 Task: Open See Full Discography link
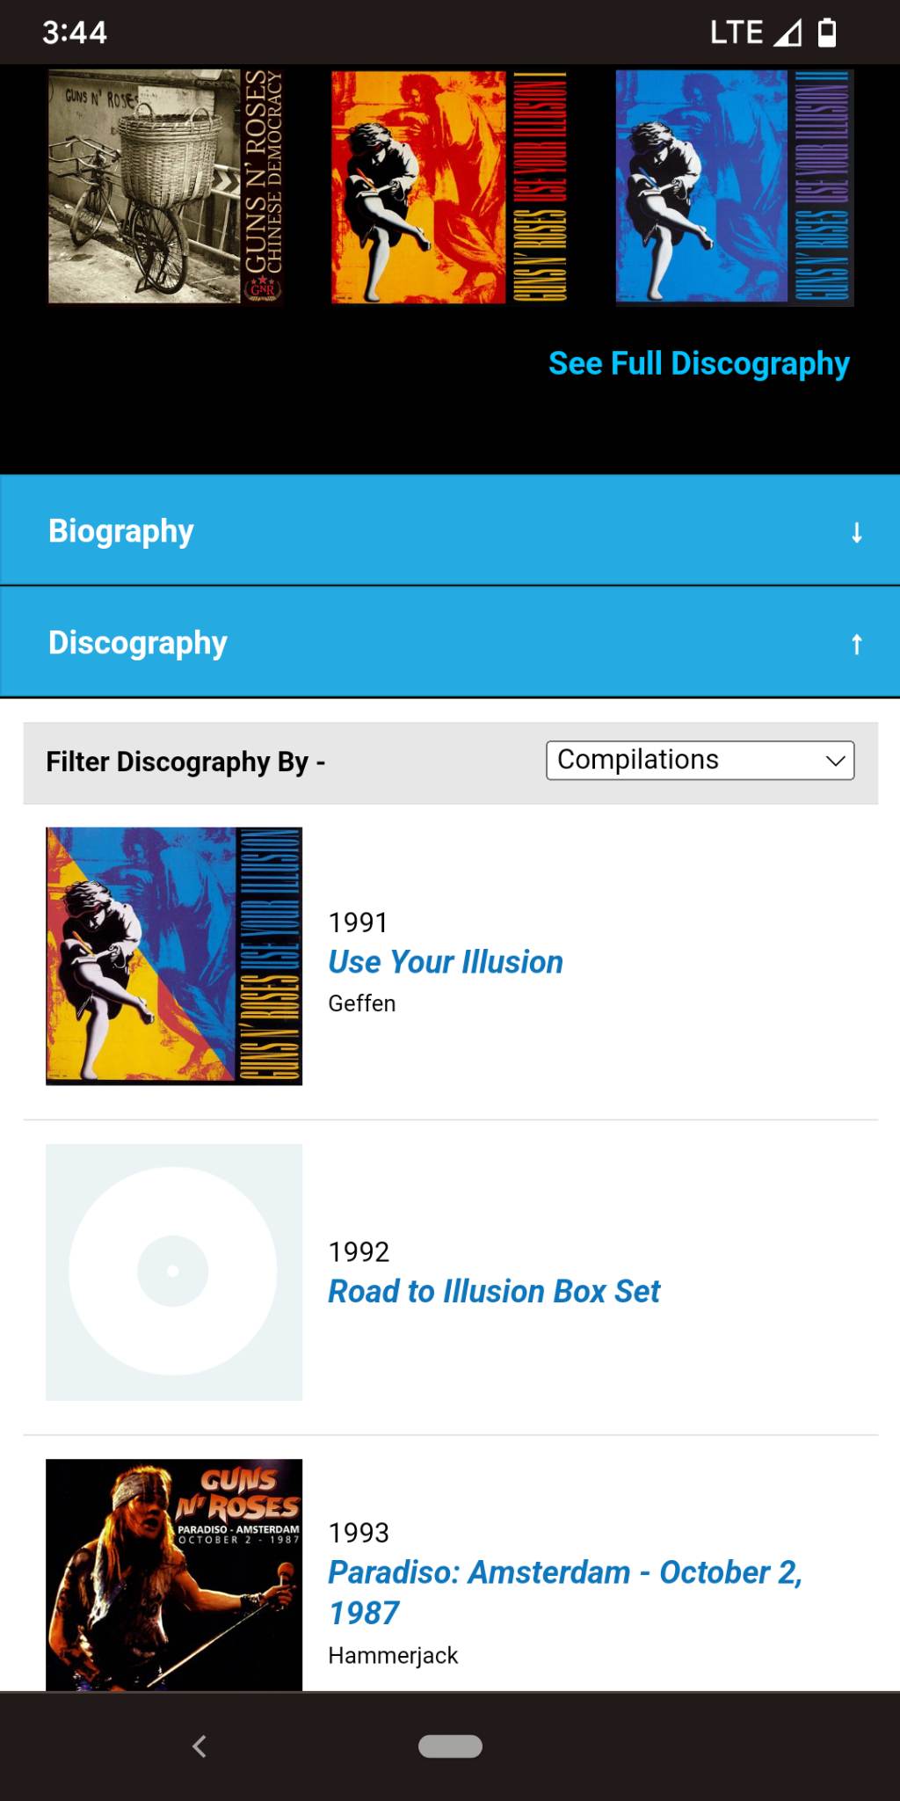pyautogui.click(x=699, y=363)
